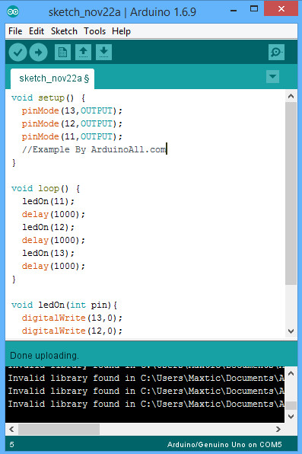The height and width of the screenshot is (454, 302).
Task: Upload the sketch with the arrow button
Action: (38, 53)
